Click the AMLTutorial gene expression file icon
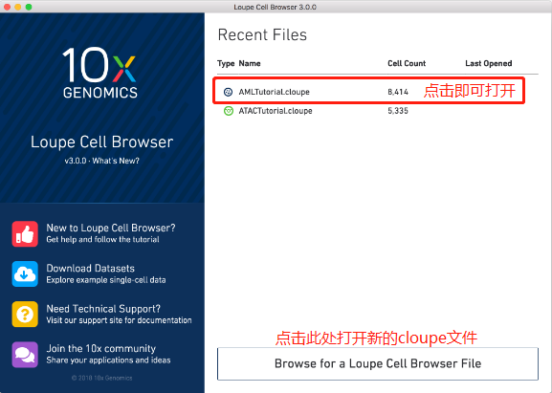 click(x=228, y=92)
